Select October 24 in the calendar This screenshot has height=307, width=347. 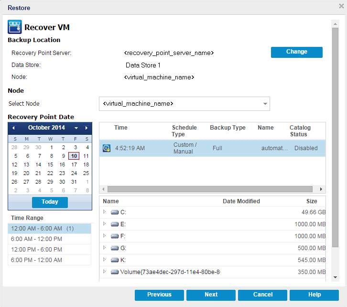click(x=74, y=173)
